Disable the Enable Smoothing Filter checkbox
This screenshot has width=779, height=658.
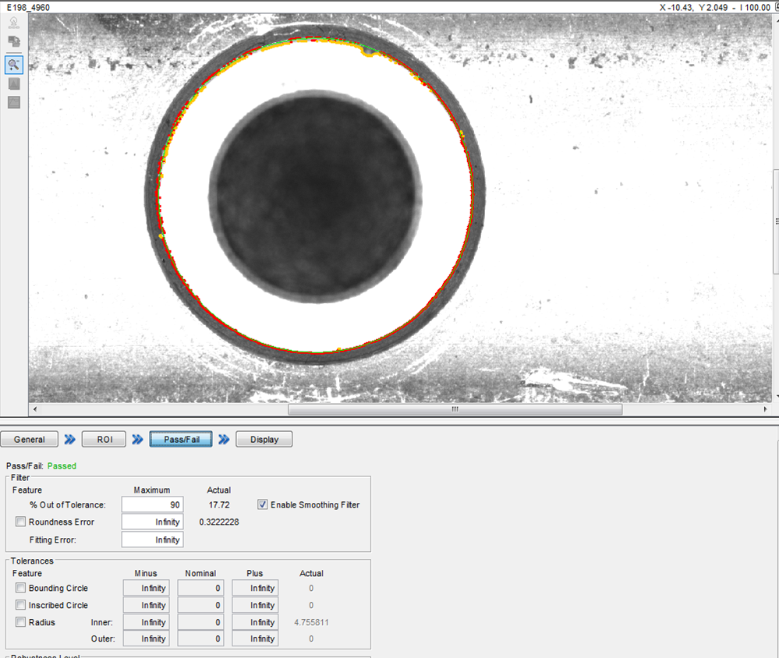(263, 504)
